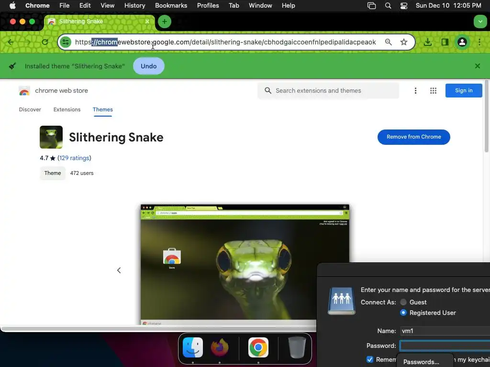Click the horizontal scrollbar at window bottom

[x=158, y=329]
